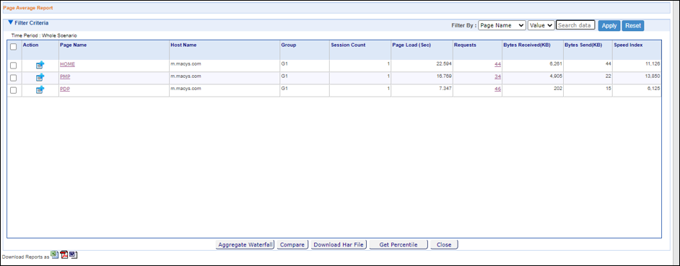This screenshot has height=266, width=680.
Task: Sort by the Page Load (Sec) column header
Action: click(411, 45)
